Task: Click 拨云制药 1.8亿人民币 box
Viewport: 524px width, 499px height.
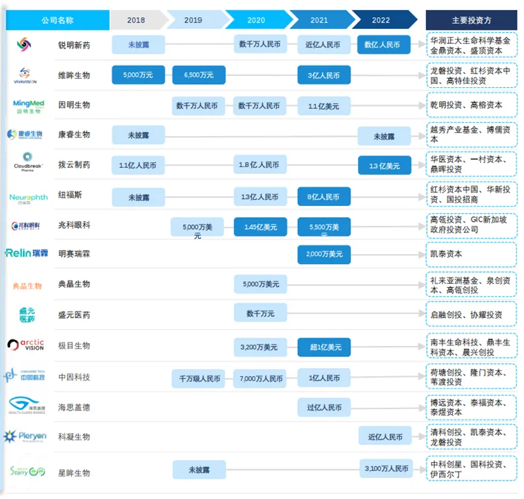Action: [260, 164]
